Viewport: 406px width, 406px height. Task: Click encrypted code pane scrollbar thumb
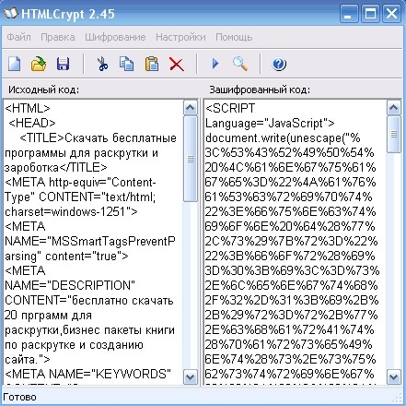coord(394,134)
